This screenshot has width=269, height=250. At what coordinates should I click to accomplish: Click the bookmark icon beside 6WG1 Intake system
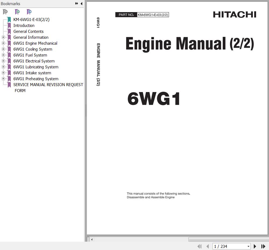click(x=9, y=73)
